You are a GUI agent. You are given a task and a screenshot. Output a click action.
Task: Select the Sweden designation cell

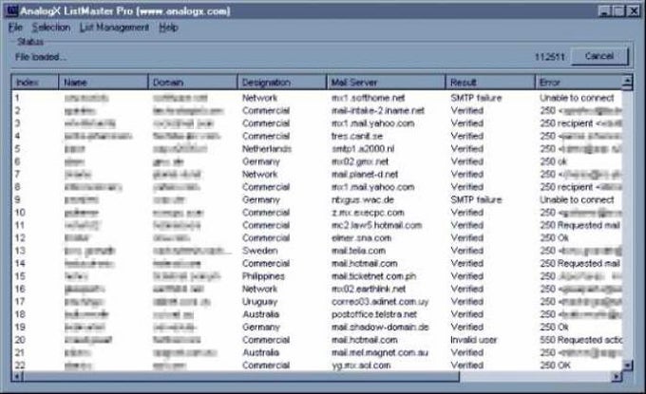[259, 252]
